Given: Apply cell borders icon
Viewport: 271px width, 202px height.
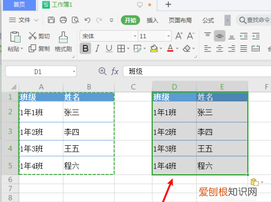Looking at the screenshot, I should pyautogui.click(x=121, y=49).
